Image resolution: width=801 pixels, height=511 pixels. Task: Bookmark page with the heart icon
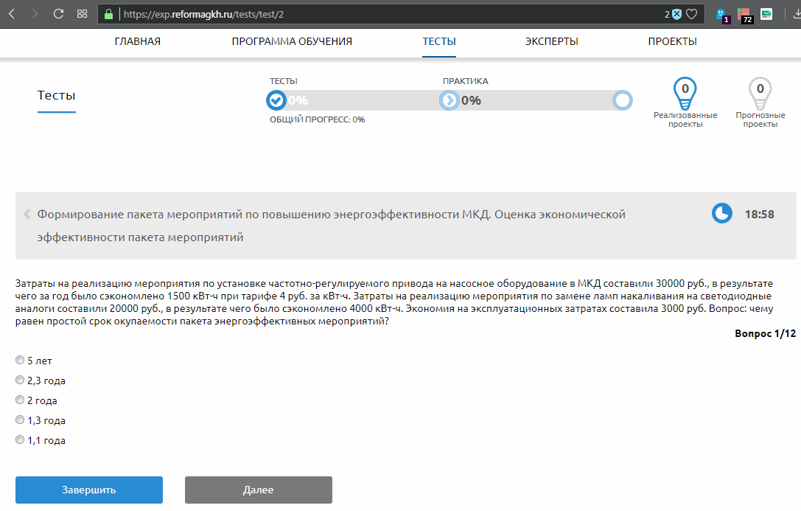[x=691, y=14]
